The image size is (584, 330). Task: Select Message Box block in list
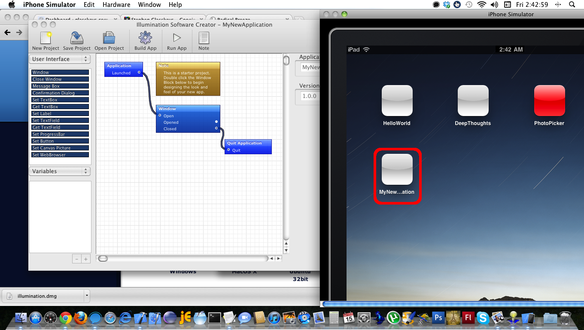pyautogui.click(x=60, y=86)
